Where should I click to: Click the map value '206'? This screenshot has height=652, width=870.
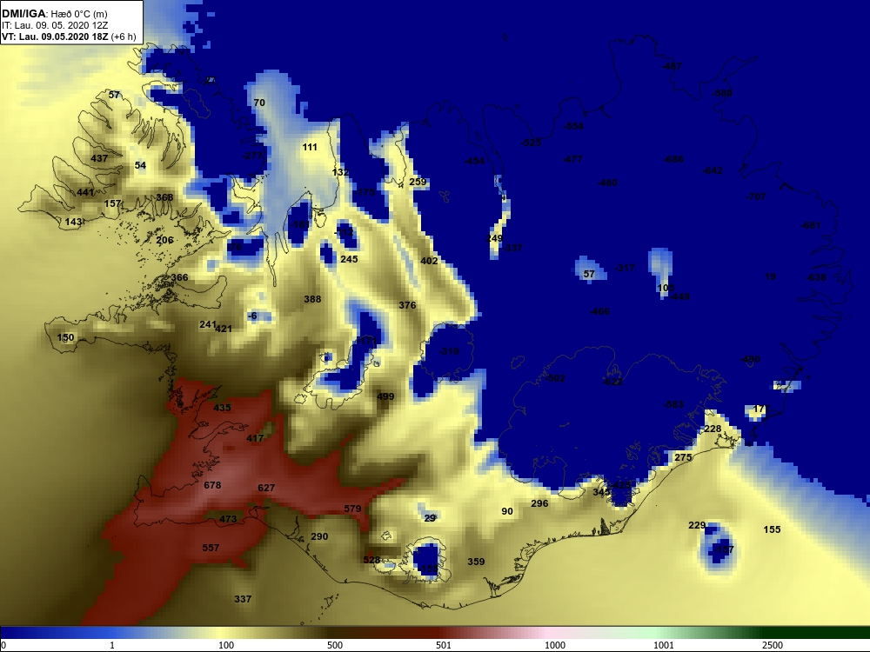tap(164, 240)
